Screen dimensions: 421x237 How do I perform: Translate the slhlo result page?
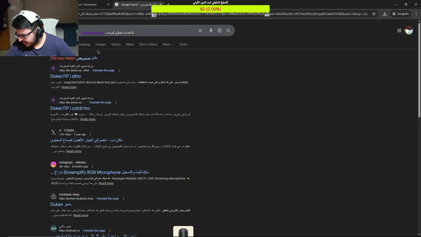click(x=103, y=70)
